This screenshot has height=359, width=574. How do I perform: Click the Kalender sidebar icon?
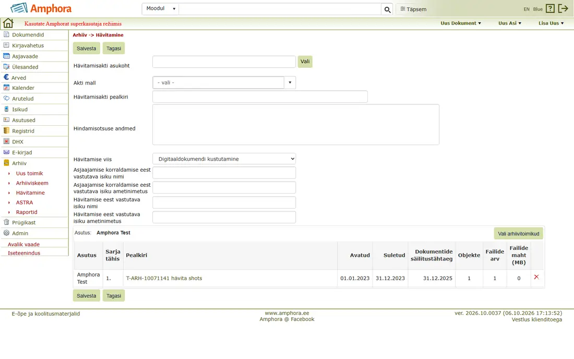click(x=6, y=88)
